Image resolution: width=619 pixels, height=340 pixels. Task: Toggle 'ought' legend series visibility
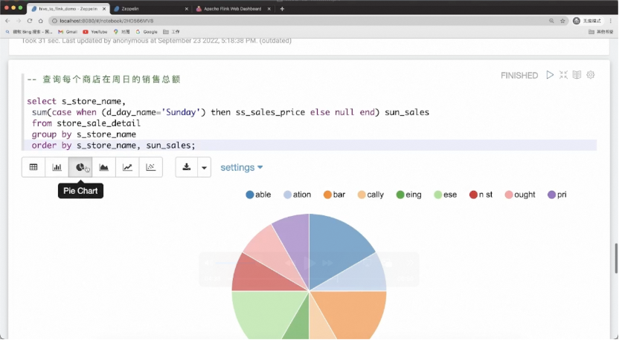coord(520,194)
